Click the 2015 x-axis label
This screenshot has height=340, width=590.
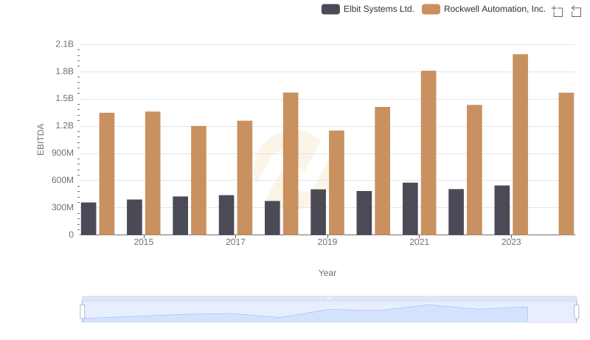coord(144,242)
